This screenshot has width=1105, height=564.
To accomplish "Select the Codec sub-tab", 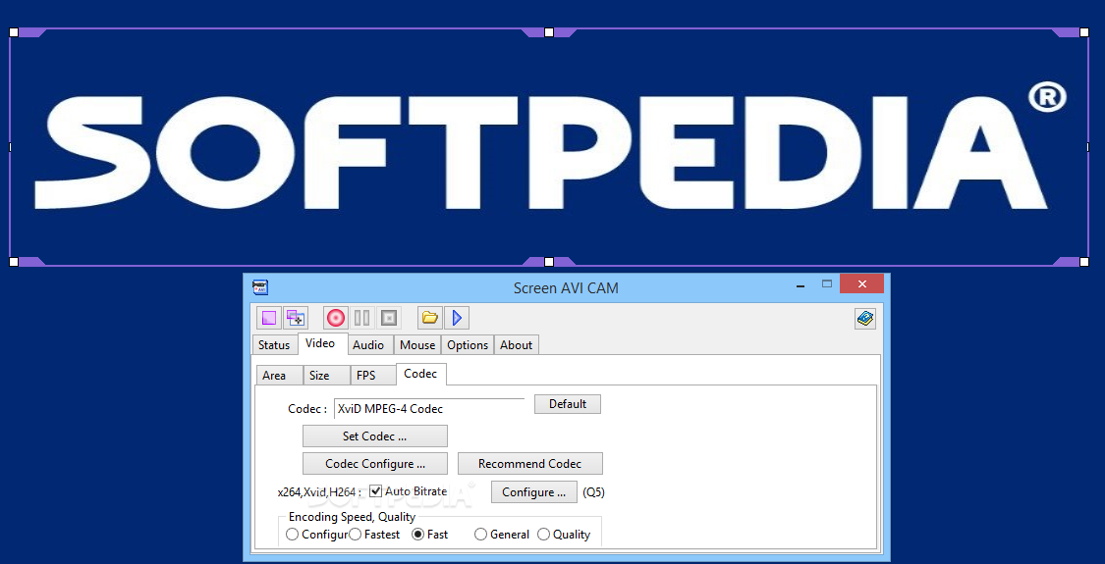I will (420, 374).
